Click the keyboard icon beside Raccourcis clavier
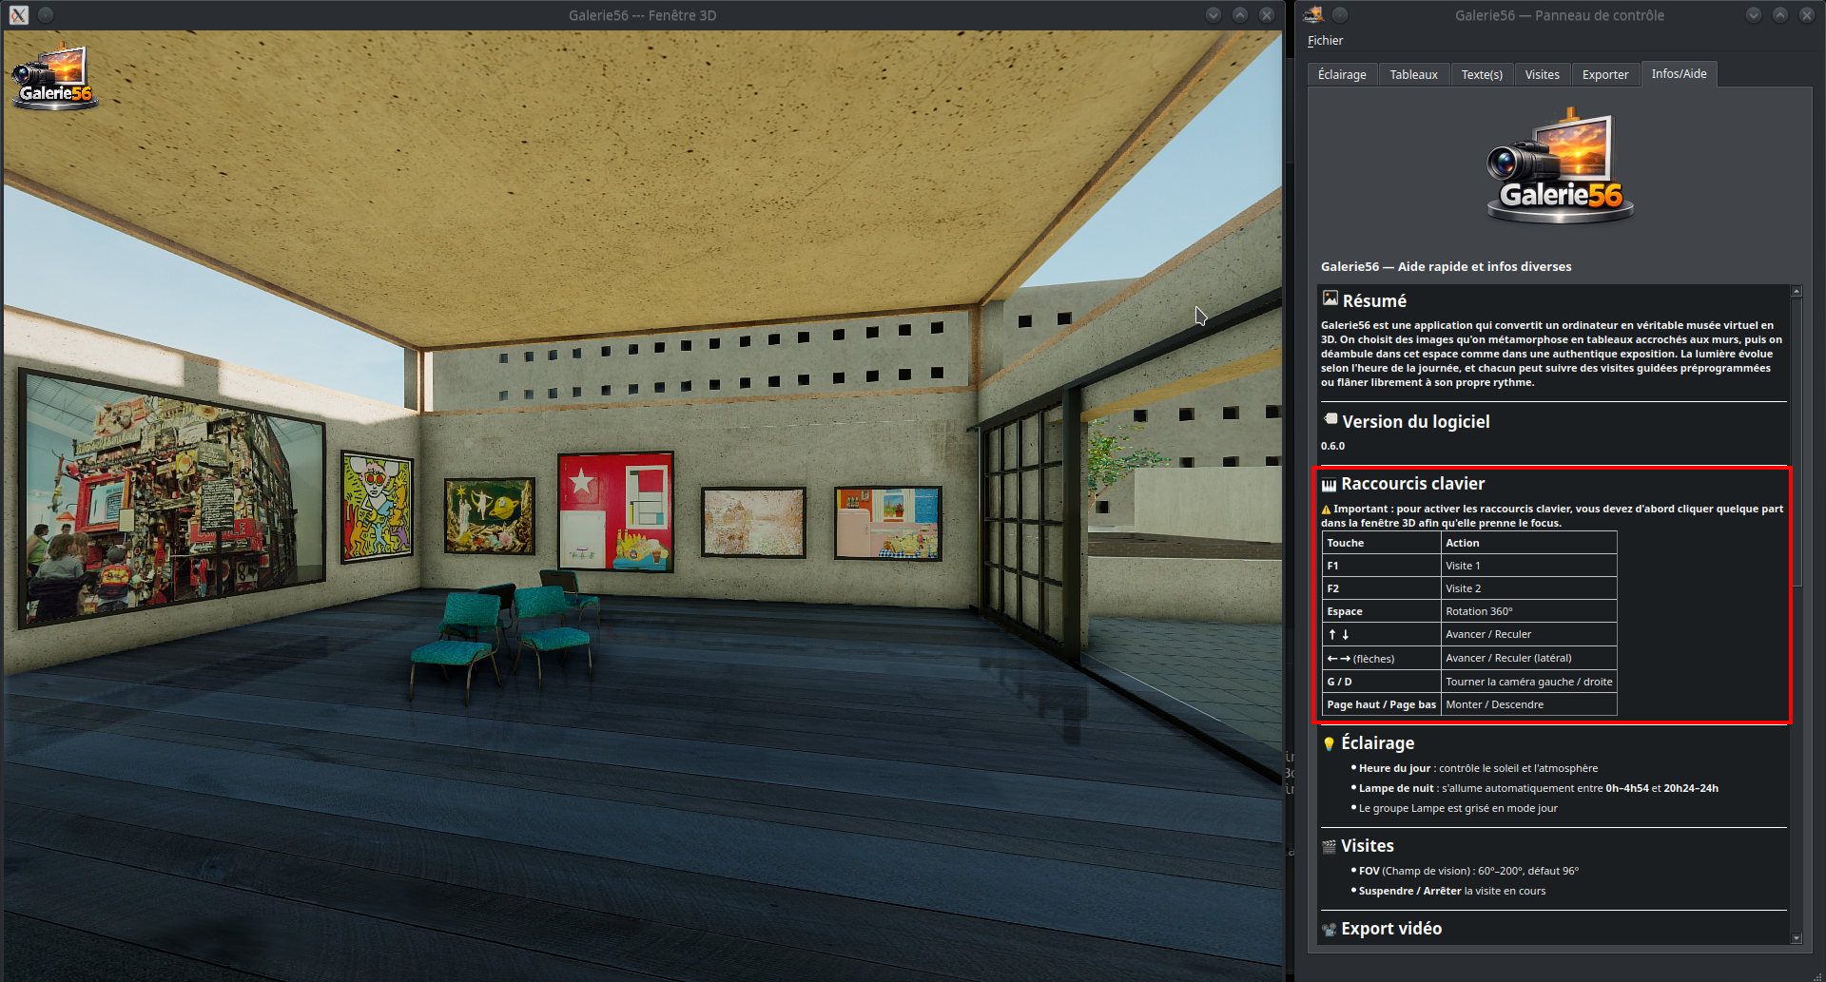 tap(1329, 485)
